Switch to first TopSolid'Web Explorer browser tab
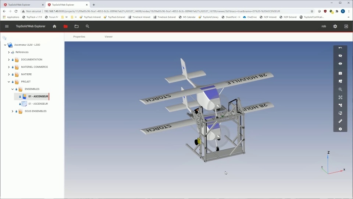The width and height of the screenshot is (353, 199). (24, 5)
